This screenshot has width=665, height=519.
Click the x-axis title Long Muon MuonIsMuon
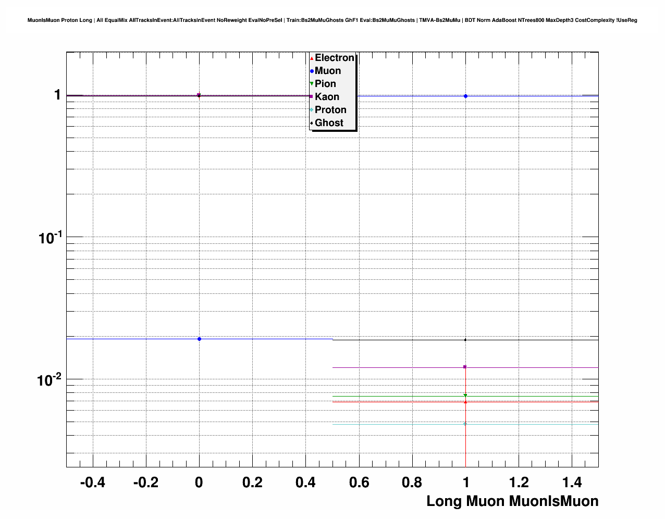512,501
